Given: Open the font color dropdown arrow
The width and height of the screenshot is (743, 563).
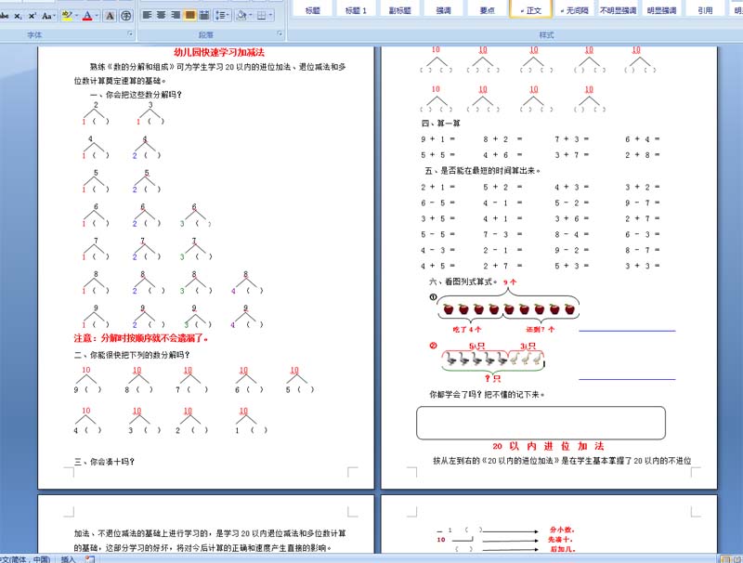Looking at the screenshot, I should pos(97,16).
